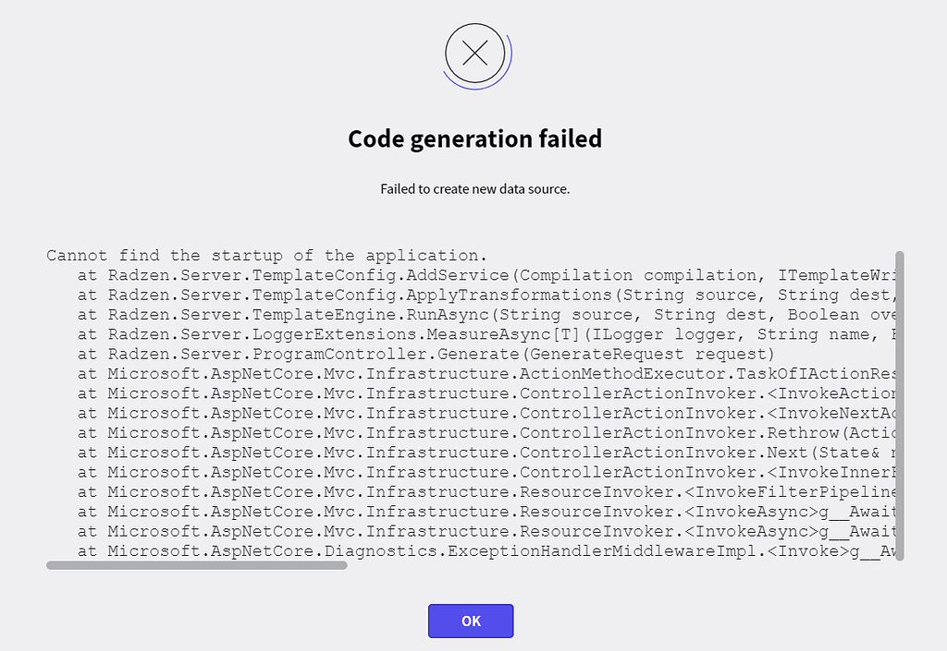Click the ResourceInvoker InvokeFilterPipeline line

486,492
